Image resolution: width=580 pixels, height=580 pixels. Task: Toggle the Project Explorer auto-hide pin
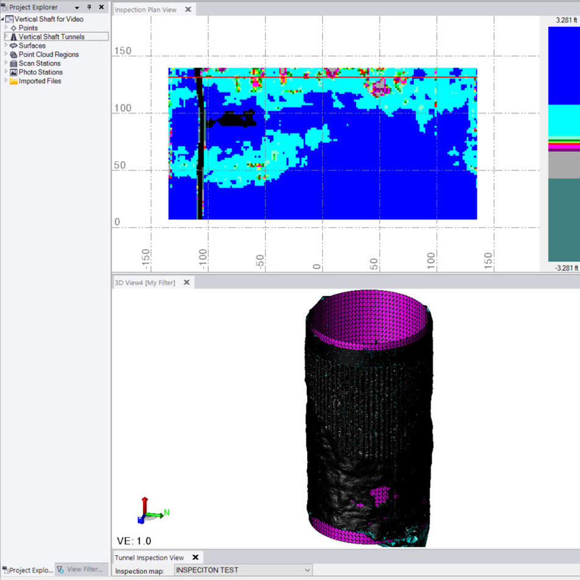pos(90,7)
